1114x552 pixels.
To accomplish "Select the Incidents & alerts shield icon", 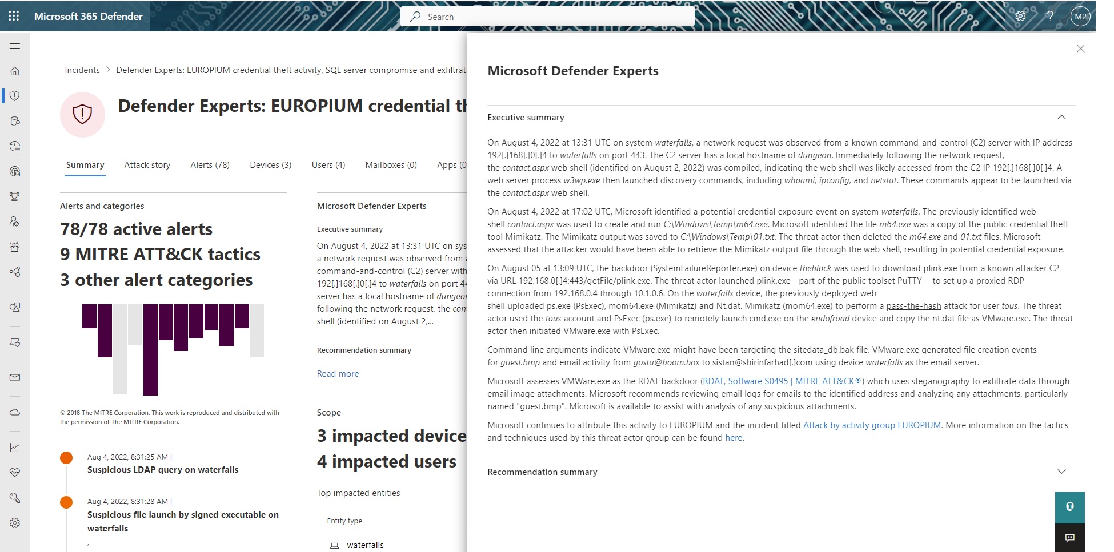I will (15, 96).
